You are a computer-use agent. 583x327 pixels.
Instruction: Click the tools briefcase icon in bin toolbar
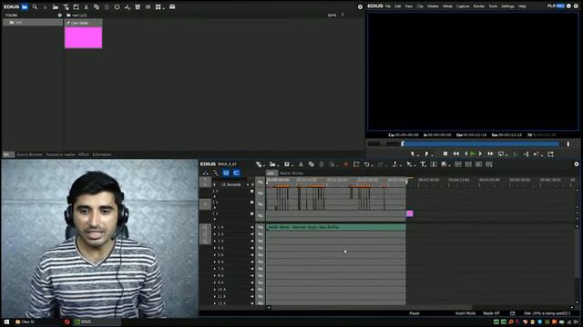(172, 6)
